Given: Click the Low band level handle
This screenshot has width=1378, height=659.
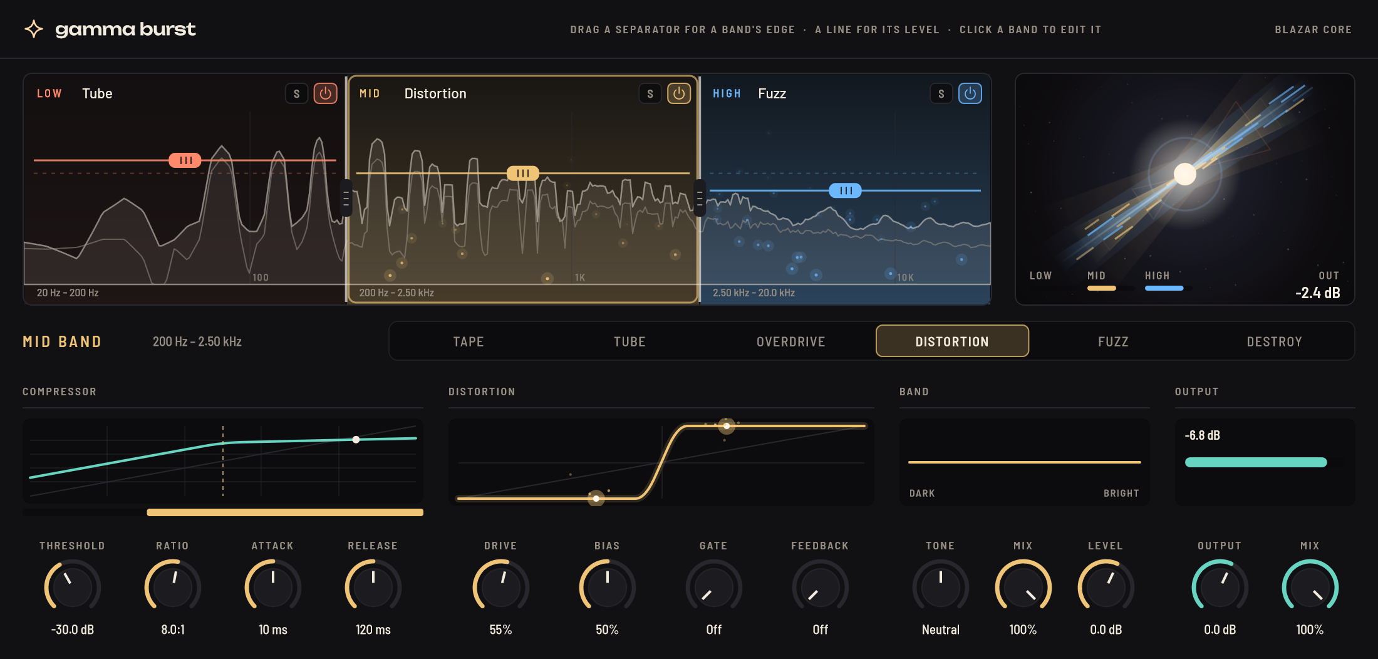Looking at the screenshot, I should click(185, 160).
